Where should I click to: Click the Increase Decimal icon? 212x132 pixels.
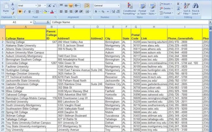(113, 11)
